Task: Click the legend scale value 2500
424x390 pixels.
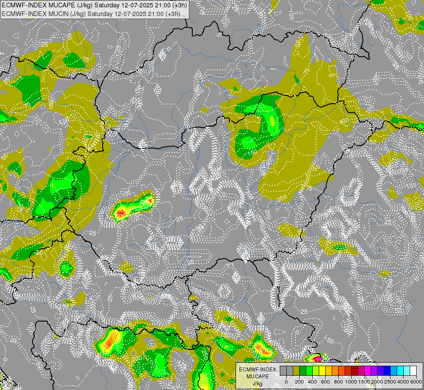Action: point(390,382)
